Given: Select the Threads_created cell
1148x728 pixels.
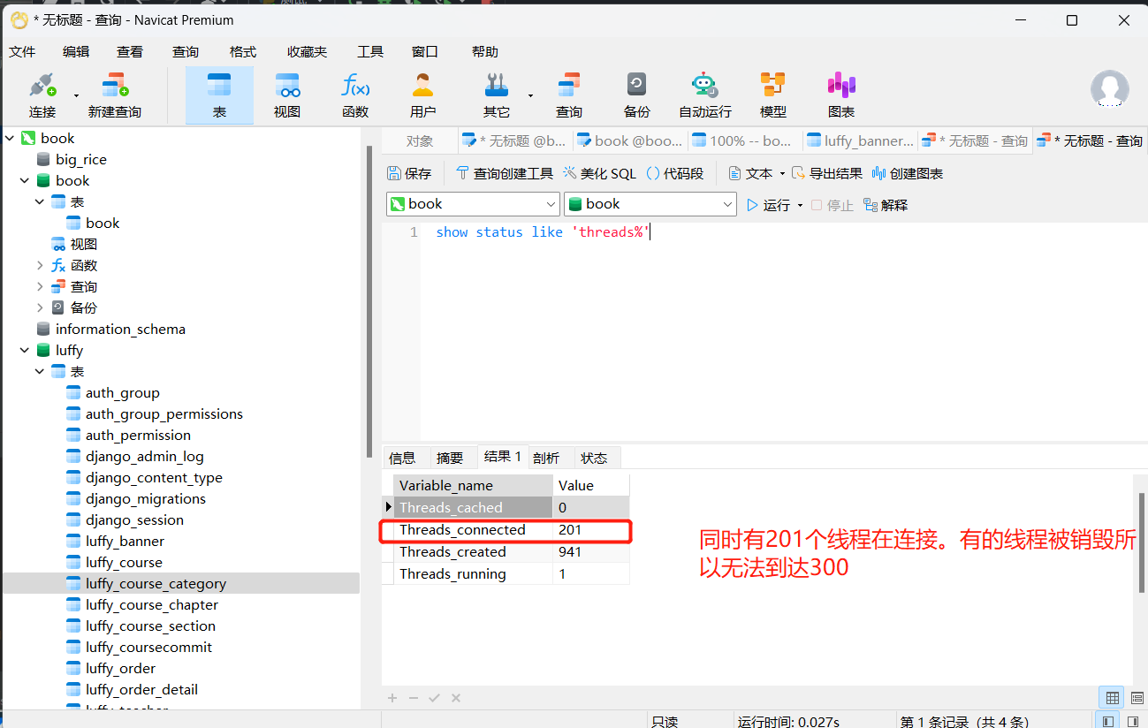Looking at the screenshot, I should coord(473,551).
